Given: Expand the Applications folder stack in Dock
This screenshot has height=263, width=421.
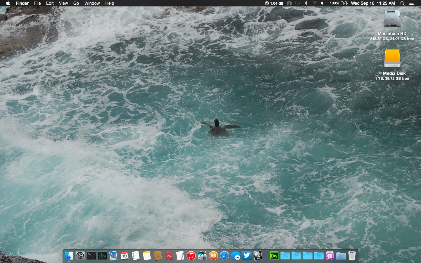Looking at the screenshot, I should click(285, 256).
